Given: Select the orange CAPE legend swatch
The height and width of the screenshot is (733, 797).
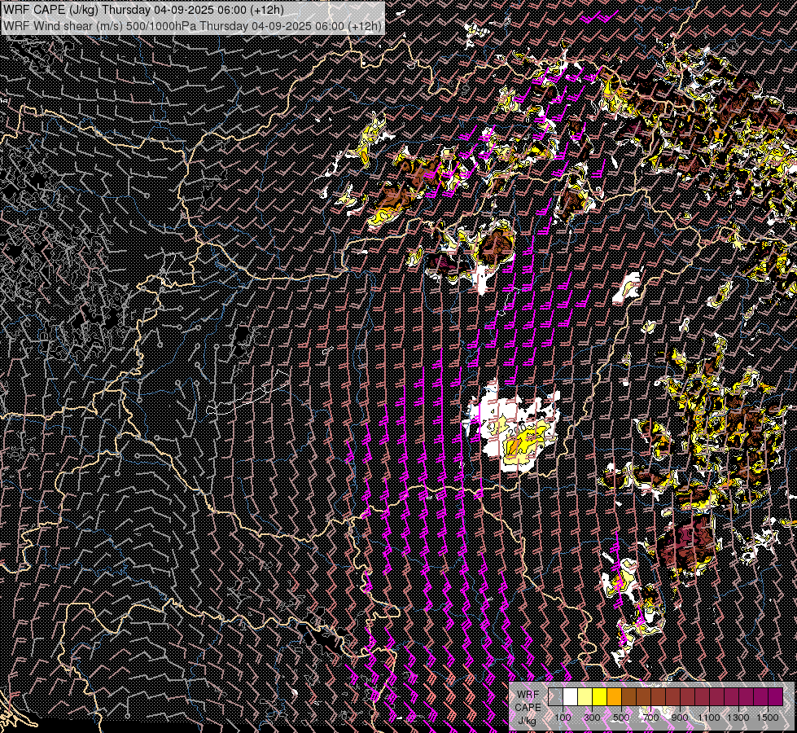Looking at the screenshot, I should [x=615, y=697].
